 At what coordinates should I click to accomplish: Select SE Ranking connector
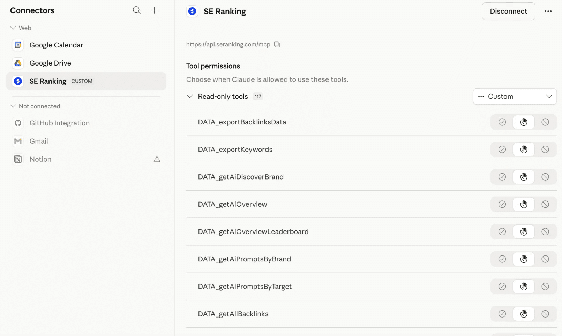pos(86,81)
